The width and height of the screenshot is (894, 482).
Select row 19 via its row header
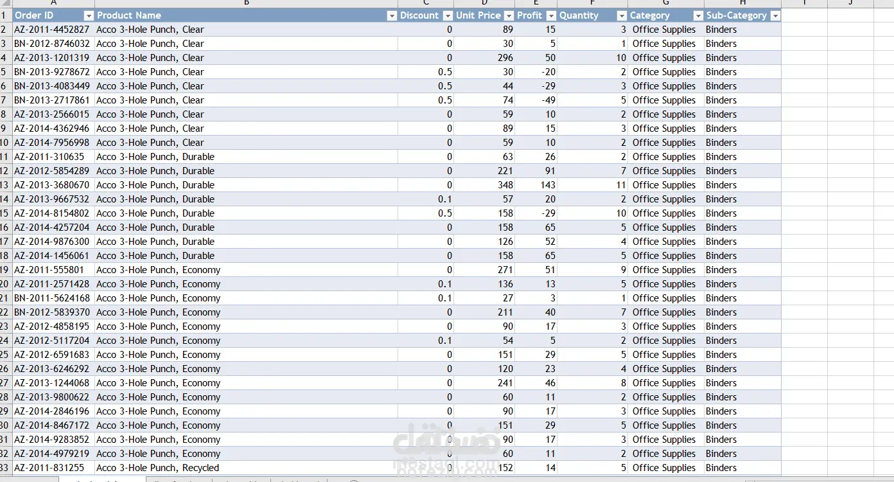6,270
